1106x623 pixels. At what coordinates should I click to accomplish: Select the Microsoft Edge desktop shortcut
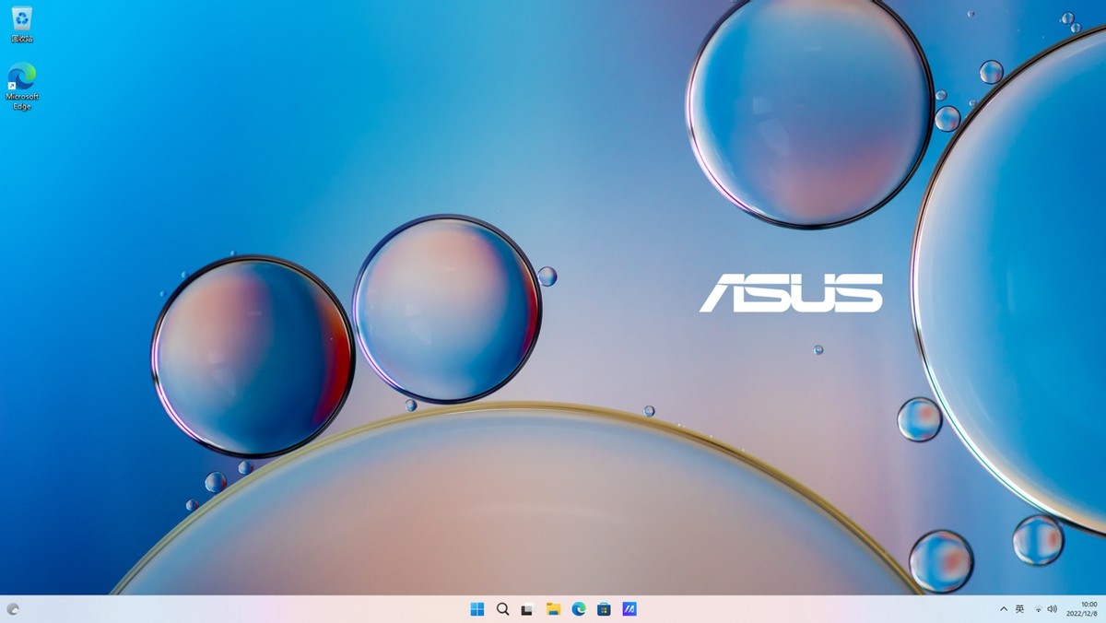[x=22, y=87]
